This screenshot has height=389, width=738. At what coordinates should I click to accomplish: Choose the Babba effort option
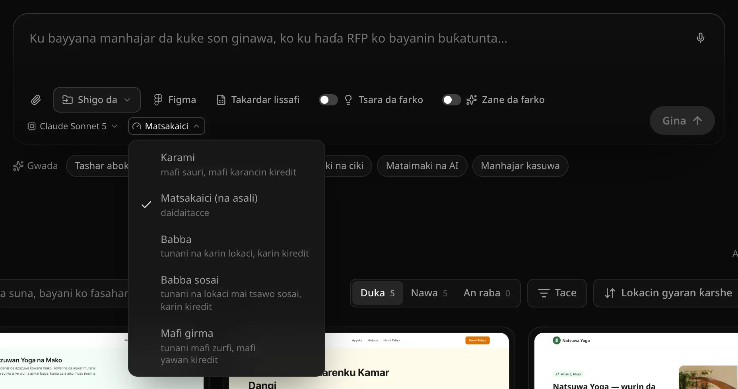click(227, 246)
